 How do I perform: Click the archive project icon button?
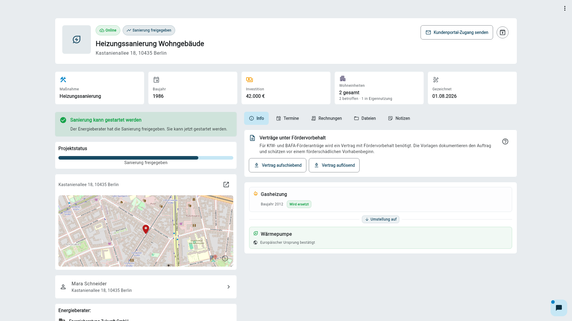tap(502, 32)
